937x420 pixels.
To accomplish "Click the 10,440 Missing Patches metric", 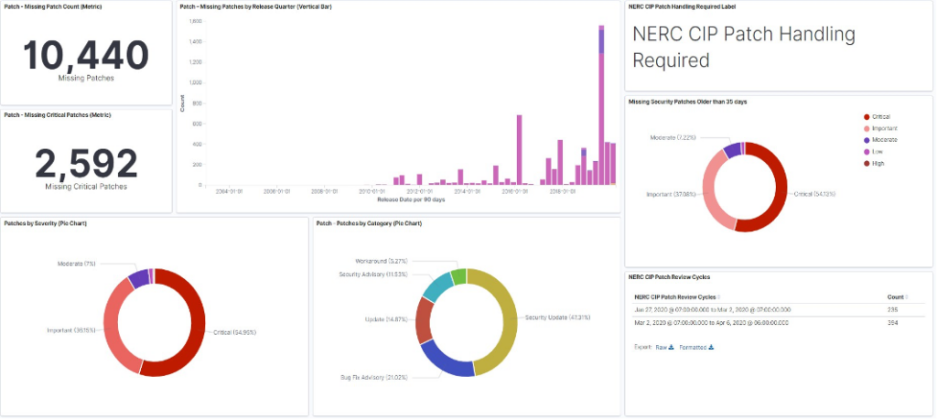I will click(x=85, y=56).
